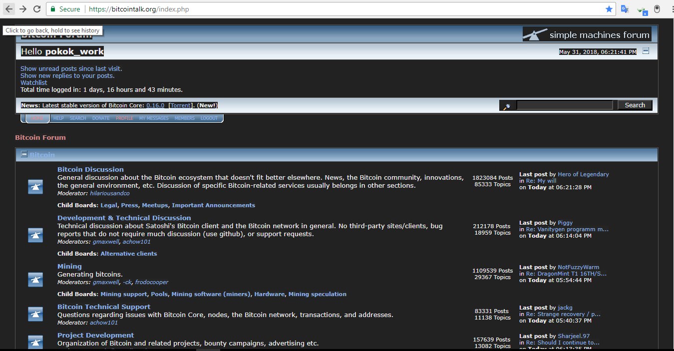Click the Torrent link in News
This screenshot has width=674, height=351.
click(x=181, y=105)
